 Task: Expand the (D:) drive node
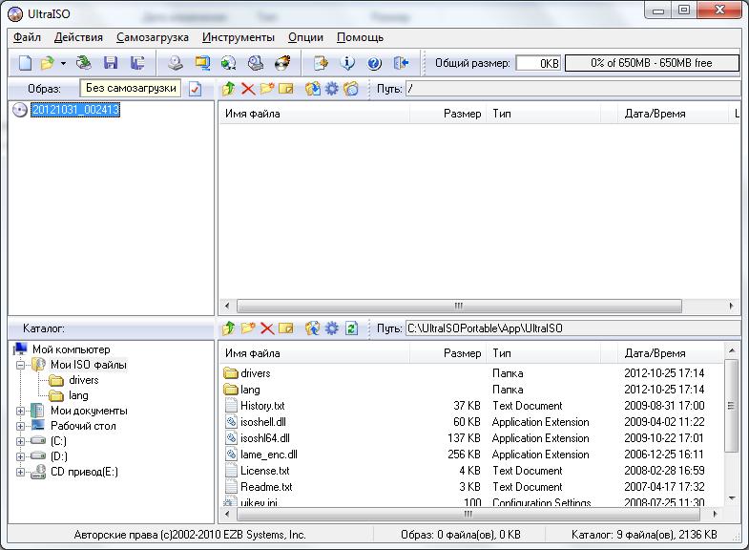pyautogui.click(x=20, y=456)
